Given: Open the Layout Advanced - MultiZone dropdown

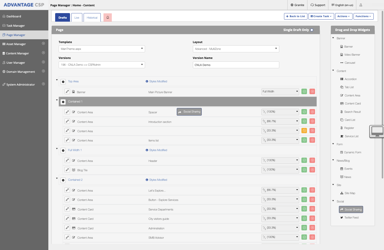Looking at the screenshot, I should [236, 49].
